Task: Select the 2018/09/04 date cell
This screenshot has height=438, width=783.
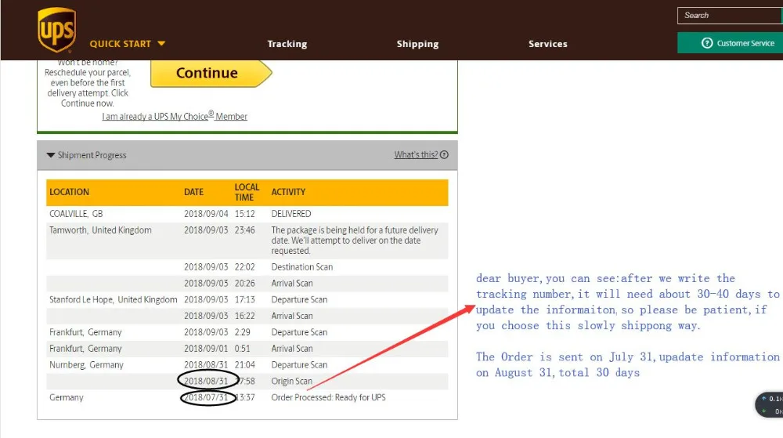Action: pyautogui.click(x=206, y=214)
